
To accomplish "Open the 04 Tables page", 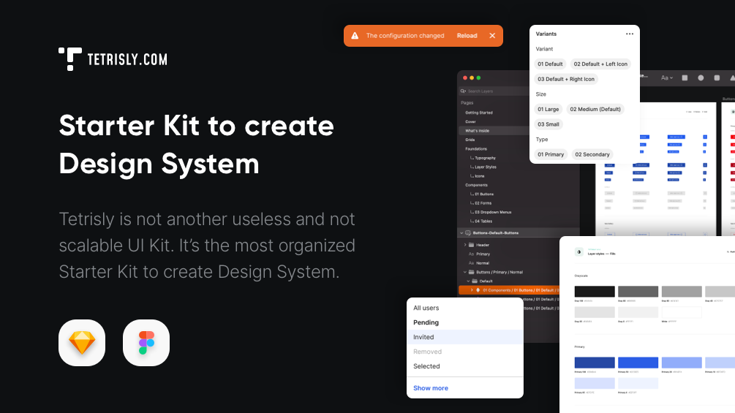I will (x=483, y=221).
